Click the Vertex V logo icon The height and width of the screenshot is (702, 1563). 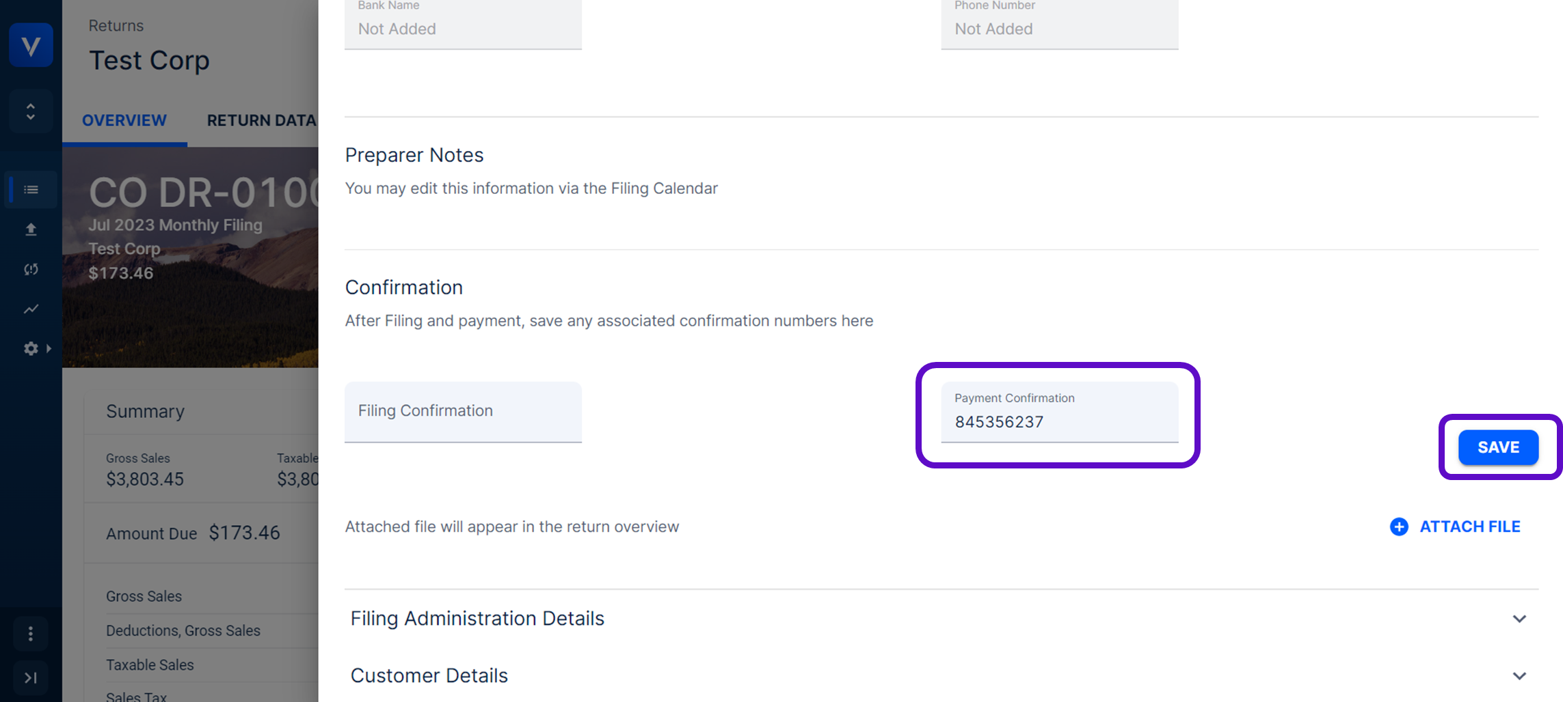coord(31,45)
